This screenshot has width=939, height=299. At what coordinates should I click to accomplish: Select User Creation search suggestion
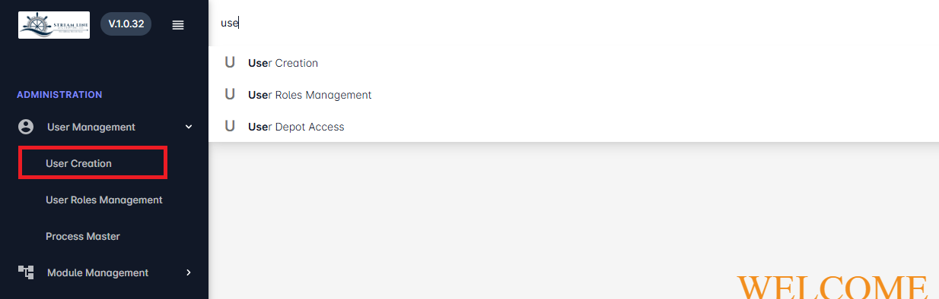[x=574, y=63]
